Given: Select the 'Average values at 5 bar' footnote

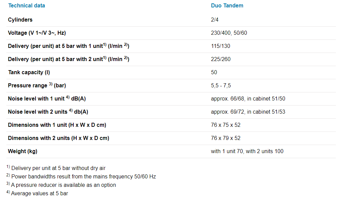Looking at the screenshot, I should tap(39, 194).
